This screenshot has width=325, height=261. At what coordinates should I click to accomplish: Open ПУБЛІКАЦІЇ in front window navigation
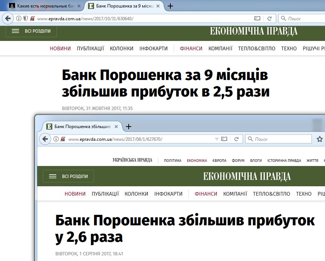click(105, 194)
